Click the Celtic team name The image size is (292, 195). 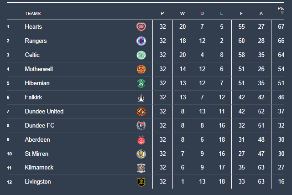(32, 55)
